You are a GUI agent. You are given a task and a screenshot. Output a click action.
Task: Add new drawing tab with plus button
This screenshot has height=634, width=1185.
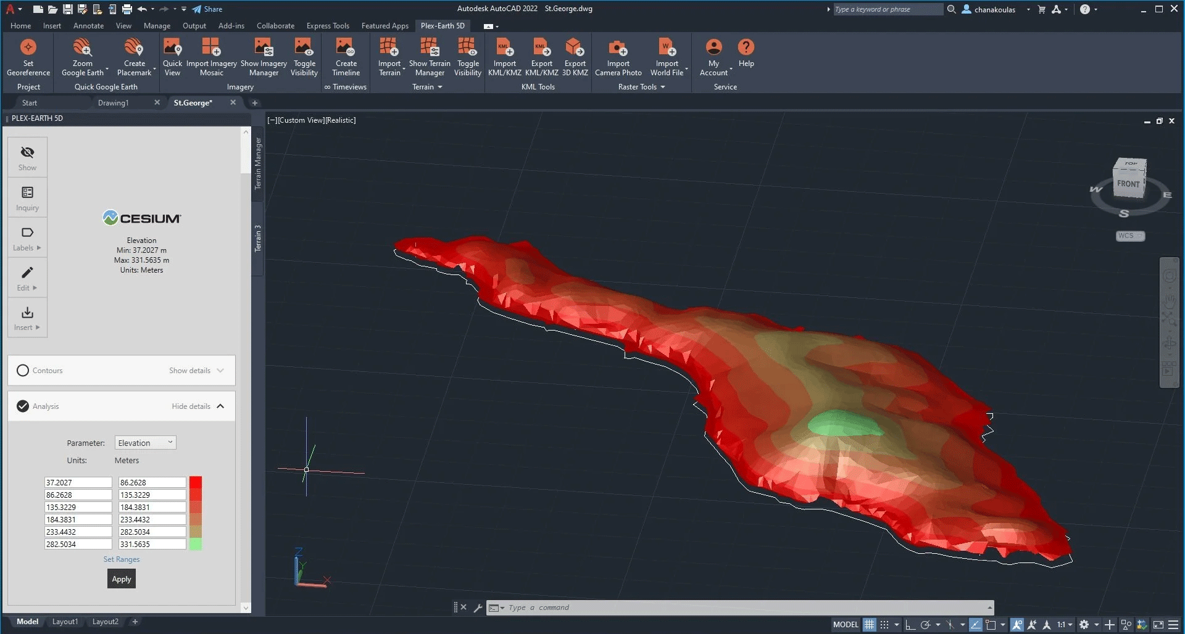pyautogui.click(x=255, y=103)
